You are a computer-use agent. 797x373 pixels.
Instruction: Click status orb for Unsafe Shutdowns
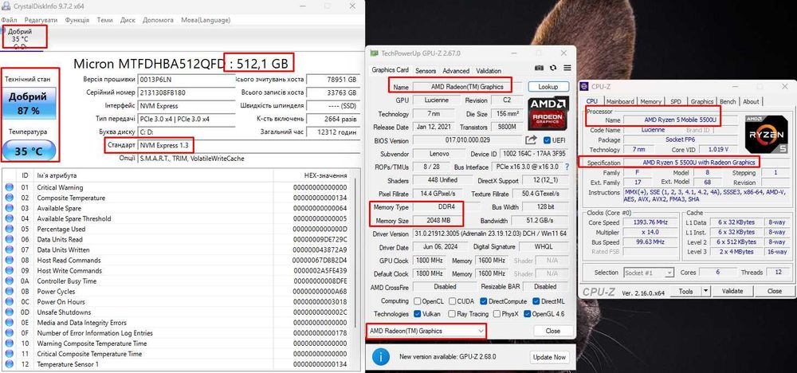pos(9,312)
